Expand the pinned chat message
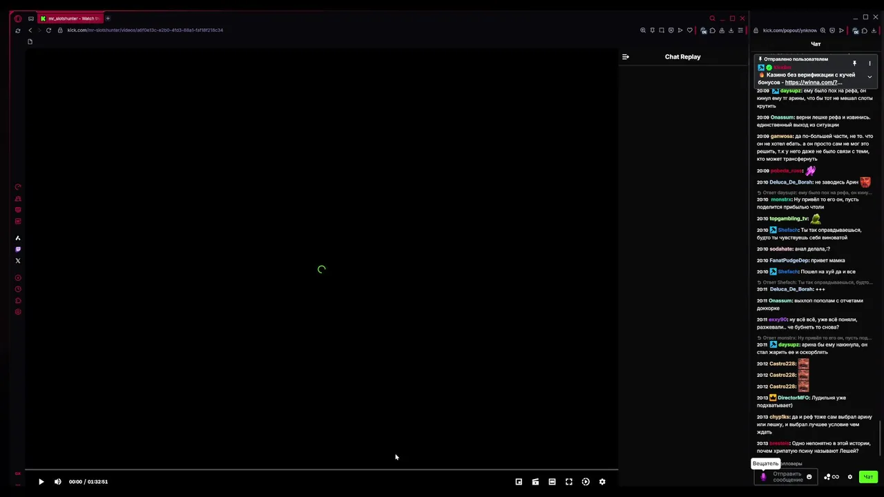 (x=869, y=77)
